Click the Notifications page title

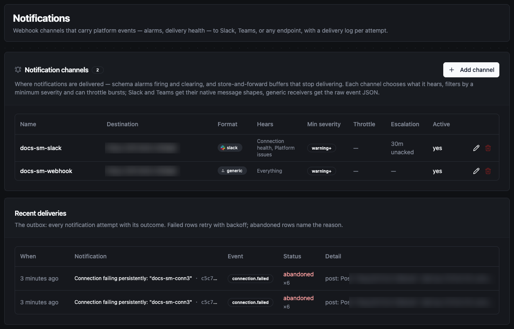point(41,18)
